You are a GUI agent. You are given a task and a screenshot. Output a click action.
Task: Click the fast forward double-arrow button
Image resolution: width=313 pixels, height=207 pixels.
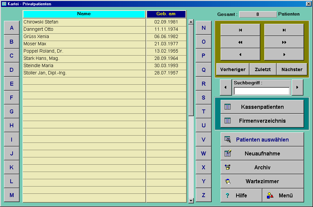(x=284, y=42)
